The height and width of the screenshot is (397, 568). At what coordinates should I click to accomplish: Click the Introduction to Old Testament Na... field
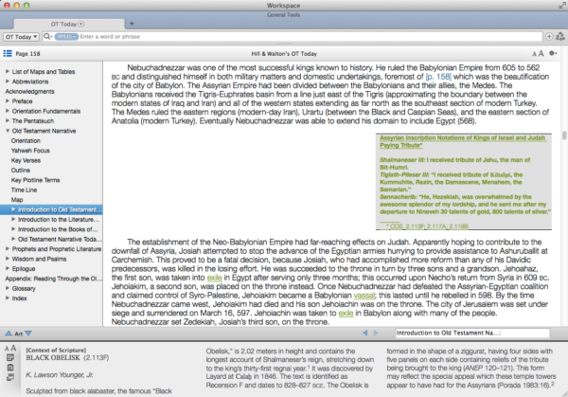[x=472, y=333]
